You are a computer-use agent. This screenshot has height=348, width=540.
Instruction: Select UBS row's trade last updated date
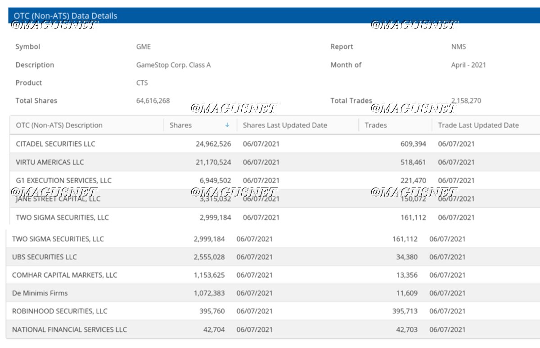click(447, 257)
